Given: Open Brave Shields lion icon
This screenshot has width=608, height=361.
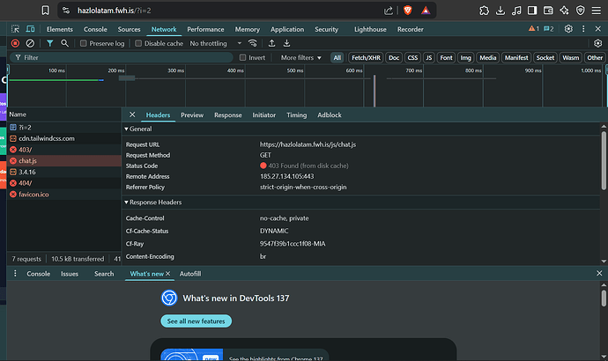Looking at the screenshot, I should (407, 11).
